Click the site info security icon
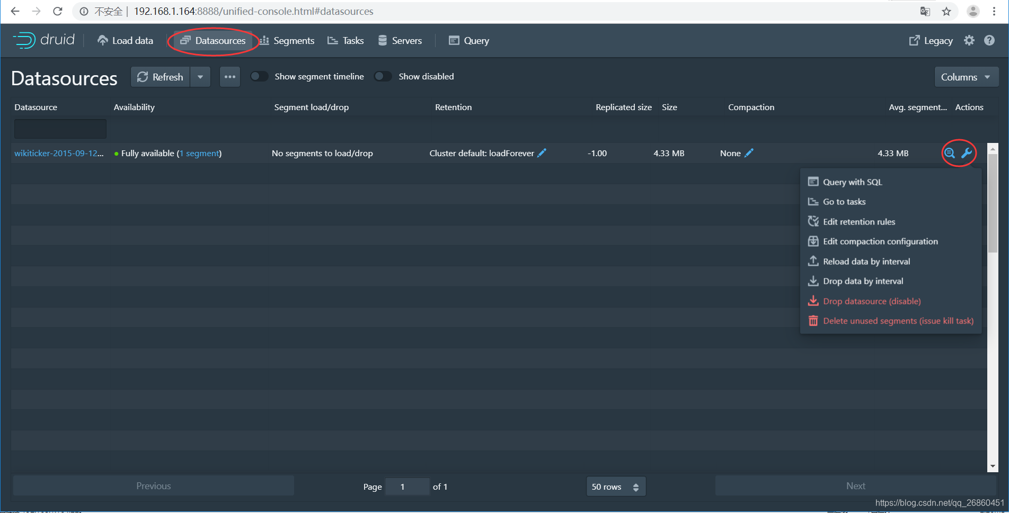This screenshot has width=1009, height=513. point(84,11)
